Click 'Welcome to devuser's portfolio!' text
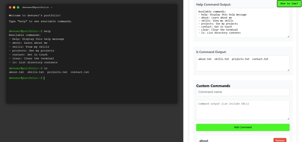 coord(35,16)
